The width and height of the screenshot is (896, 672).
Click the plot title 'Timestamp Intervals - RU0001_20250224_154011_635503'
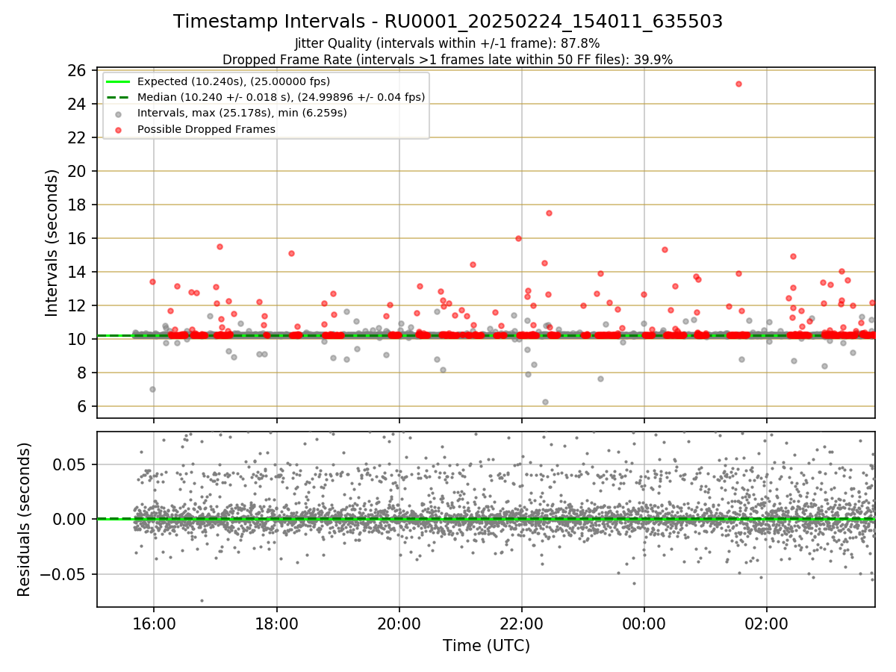(448, 22)
